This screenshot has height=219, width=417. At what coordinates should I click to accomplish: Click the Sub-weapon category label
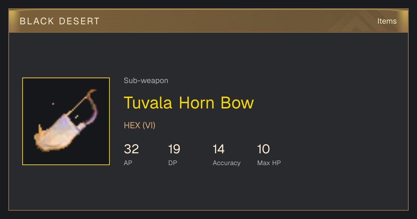pos(146,81)
